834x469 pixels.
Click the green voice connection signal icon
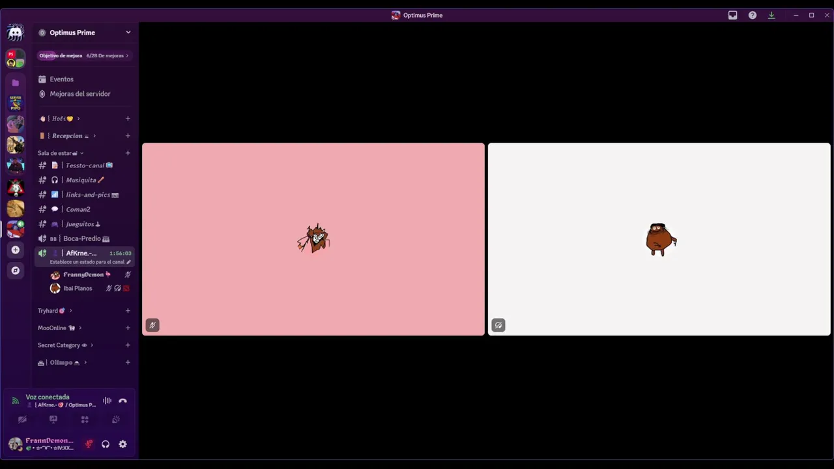point(15,401)
